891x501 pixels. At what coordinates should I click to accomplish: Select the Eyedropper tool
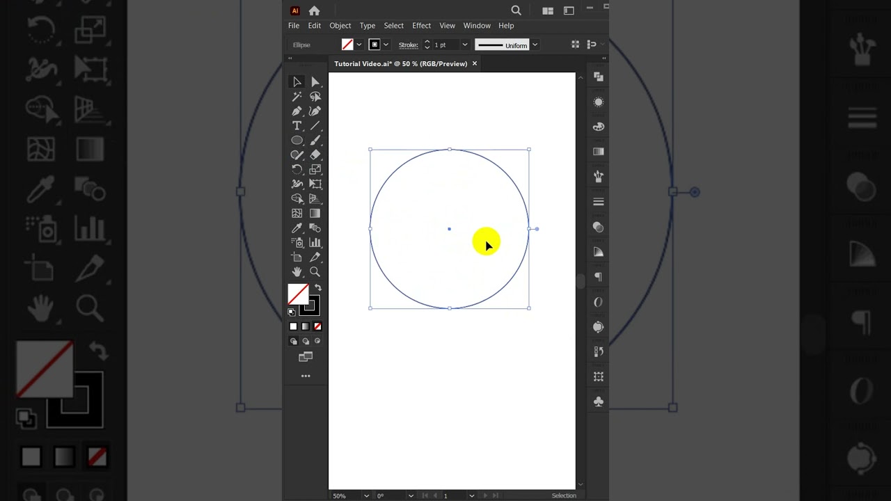coord(297,228)
